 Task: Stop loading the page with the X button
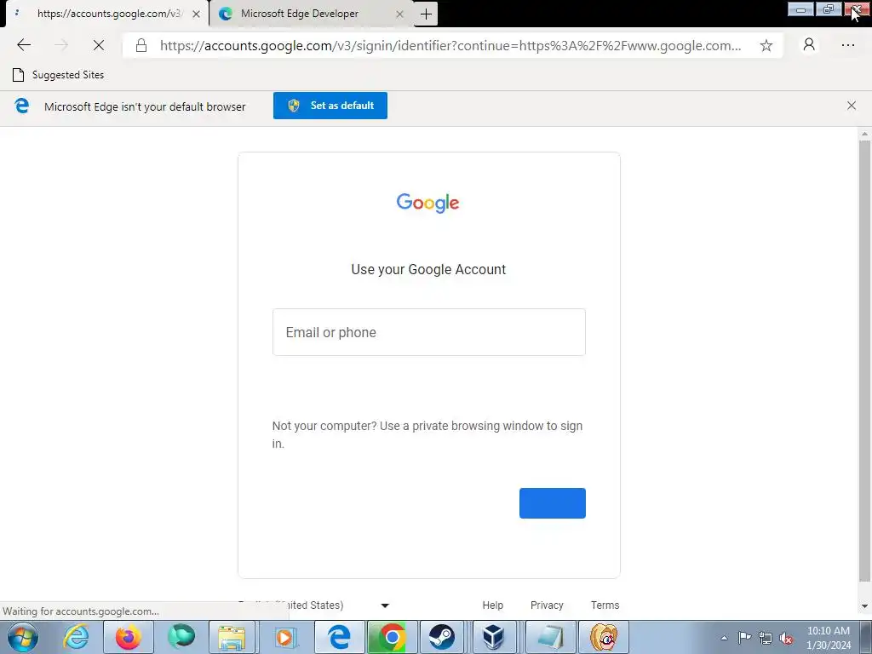tap(99, 45)
